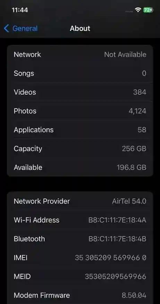Tap the IMEI number
The height and width of the screenshot is (304, 160).
111,258
